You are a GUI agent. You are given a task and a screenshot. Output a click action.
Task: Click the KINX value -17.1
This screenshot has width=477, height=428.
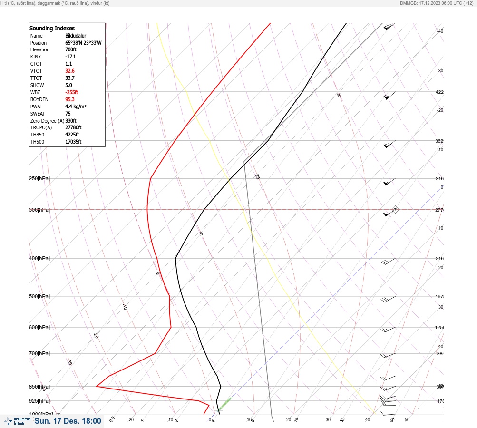[70, 57]
